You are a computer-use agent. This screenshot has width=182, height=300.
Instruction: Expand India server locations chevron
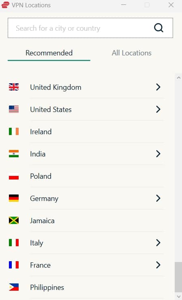point(158,154)
